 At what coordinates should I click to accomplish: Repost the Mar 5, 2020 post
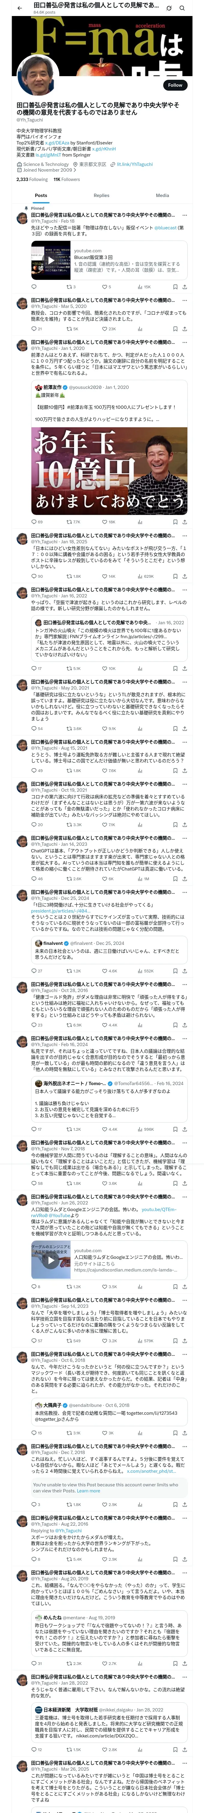[69, 329]
